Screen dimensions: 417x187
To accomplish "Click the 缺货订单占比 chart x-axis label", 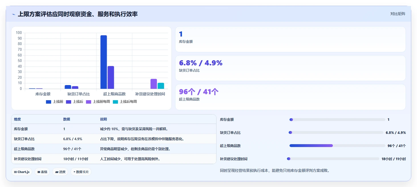I will [79, 94].
